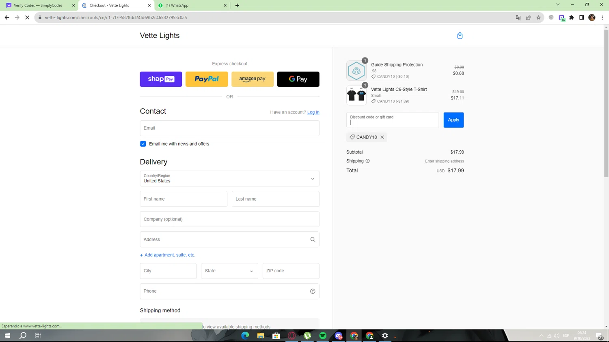Open a new browser tab
609x342 pixels.
coord(237,5)
